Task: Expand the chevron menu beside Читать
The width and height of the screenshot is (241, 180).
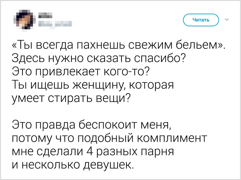Action: [x=227, y=20]
